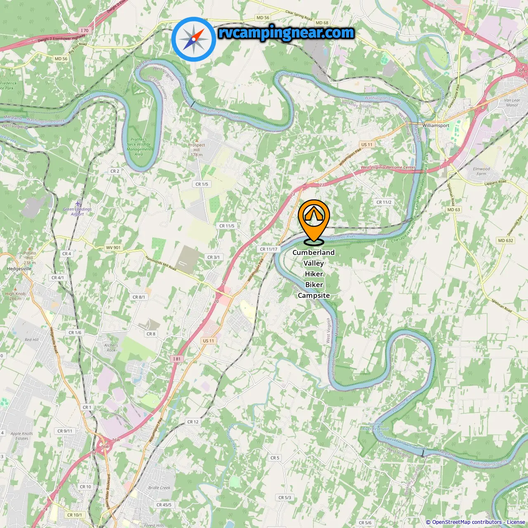Click the Green Landings Airport plane icon
Image resolution: width=528 pixels, height=528 pixels.
78,204
